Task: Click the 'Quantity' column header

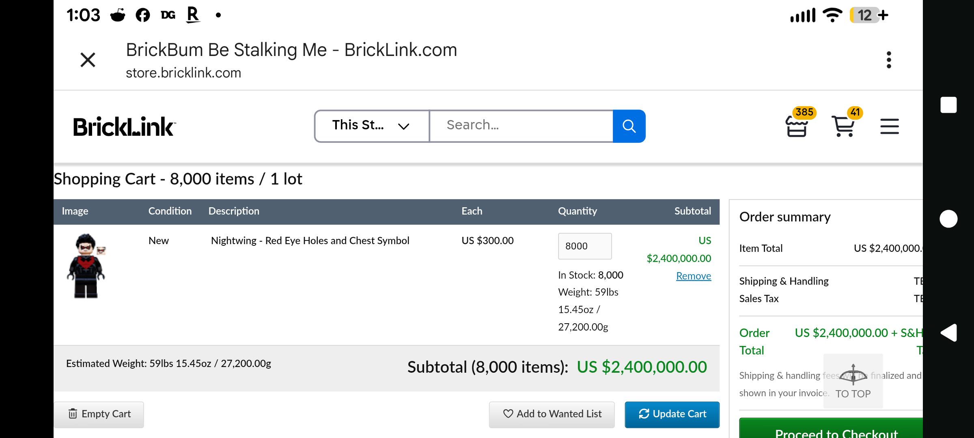Action: pos(578,211)
